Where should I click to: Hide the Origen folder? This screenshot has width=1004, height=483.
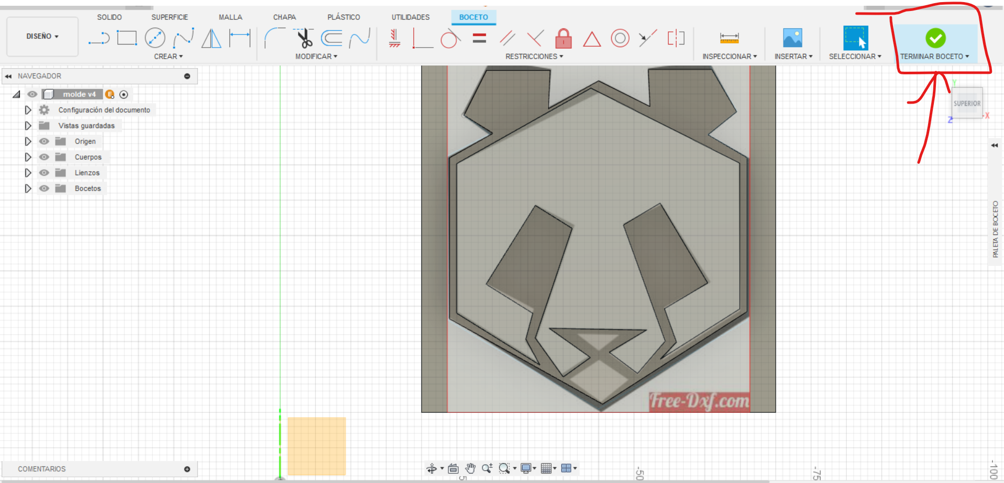pos(44,141)
